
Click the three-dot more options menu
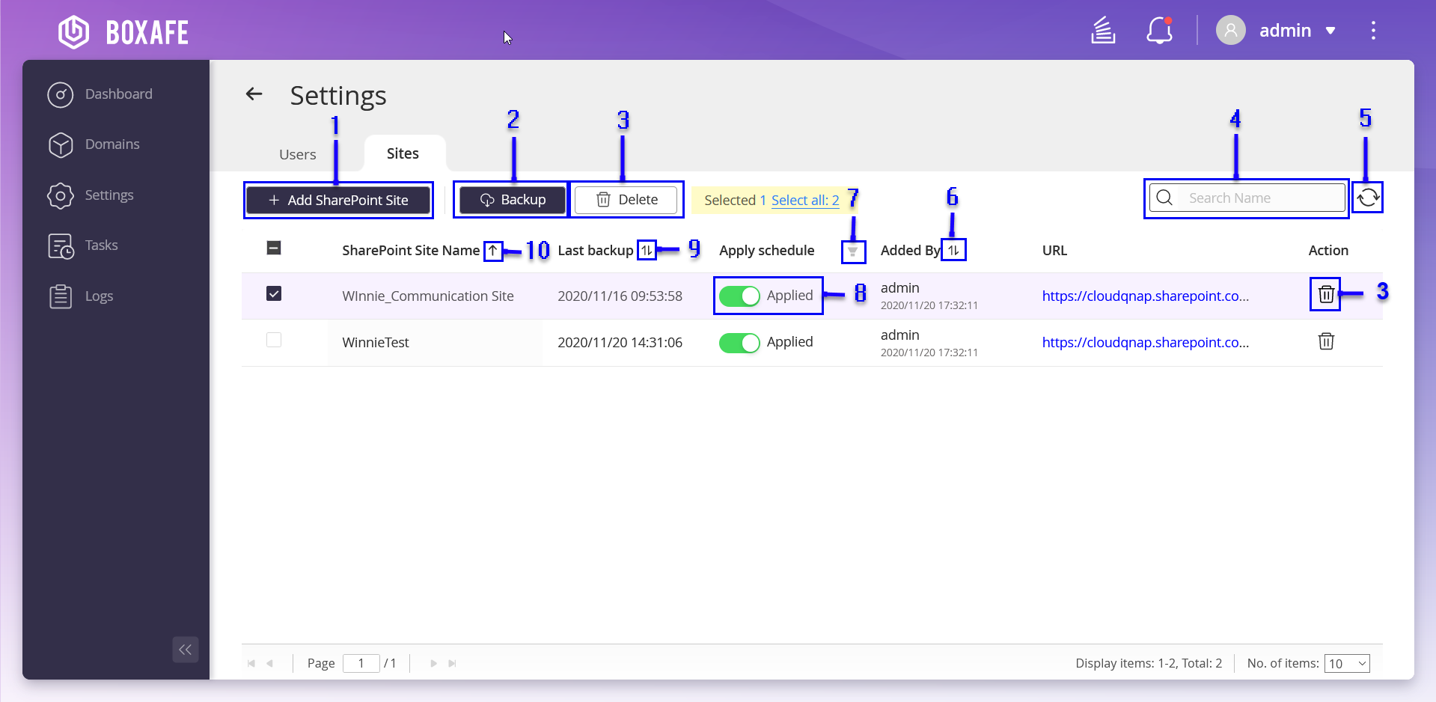coord(1373,31)
